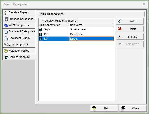Click the blue plus icon on Add

coord(120,21)
